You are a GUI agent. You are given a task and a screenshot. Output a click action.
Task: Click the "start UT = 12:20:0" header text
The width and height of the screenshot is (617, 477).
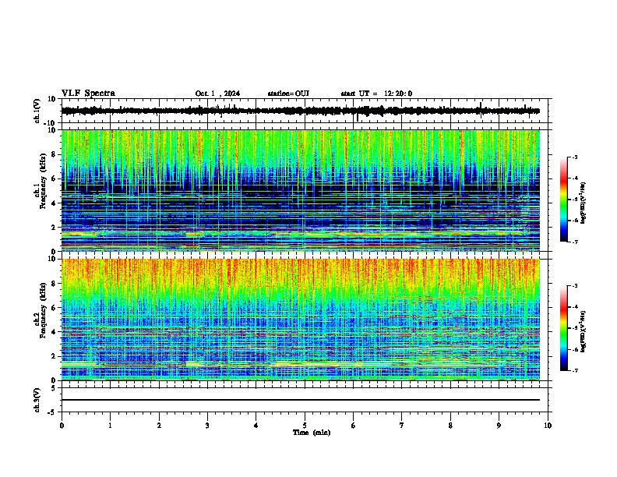[376, 94]
